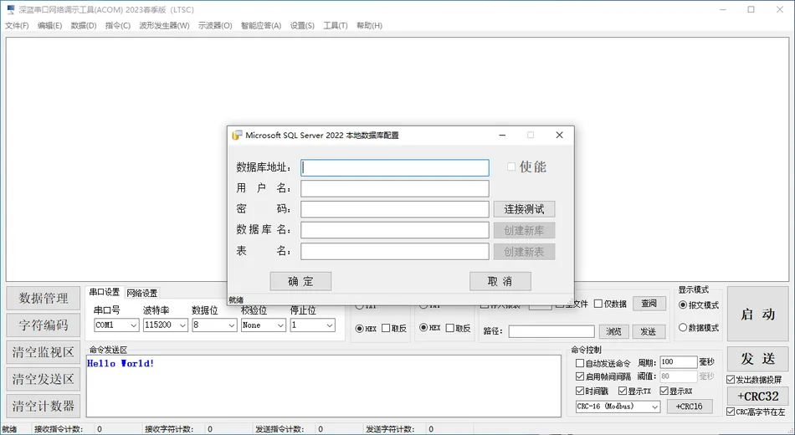
Task: Confirm the dialog with 确定
Action: tap(300, 281)
